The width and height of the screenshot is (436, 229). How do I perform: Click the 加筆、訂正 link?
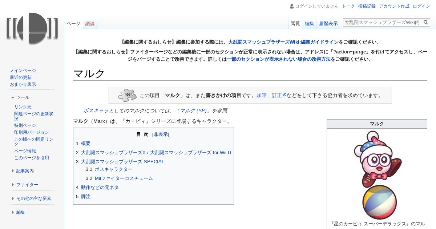[269, 96]
